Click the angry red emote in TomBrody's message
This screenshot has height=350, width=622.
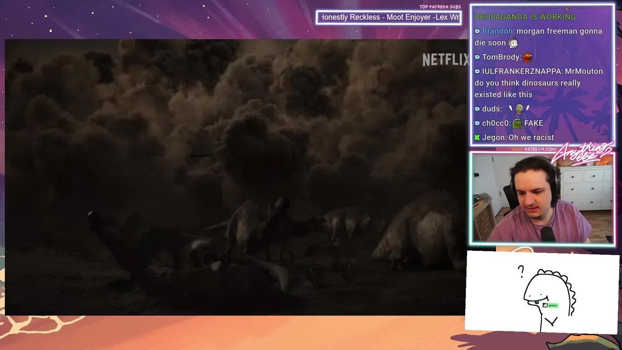tap(528, 57)
